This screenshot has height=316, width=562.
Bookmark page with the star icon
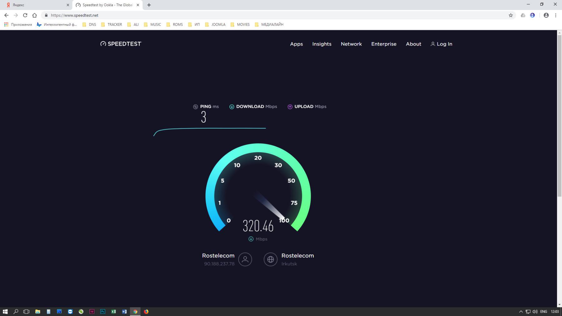(511, 15)
